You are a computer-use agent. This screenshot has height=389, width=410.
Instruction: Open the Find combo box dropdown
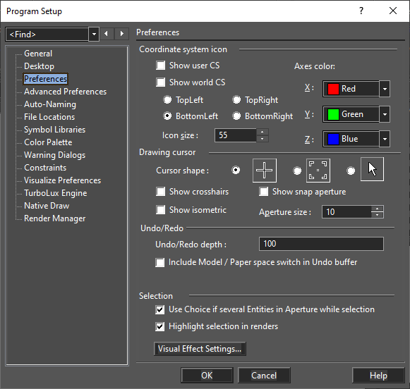94,34
